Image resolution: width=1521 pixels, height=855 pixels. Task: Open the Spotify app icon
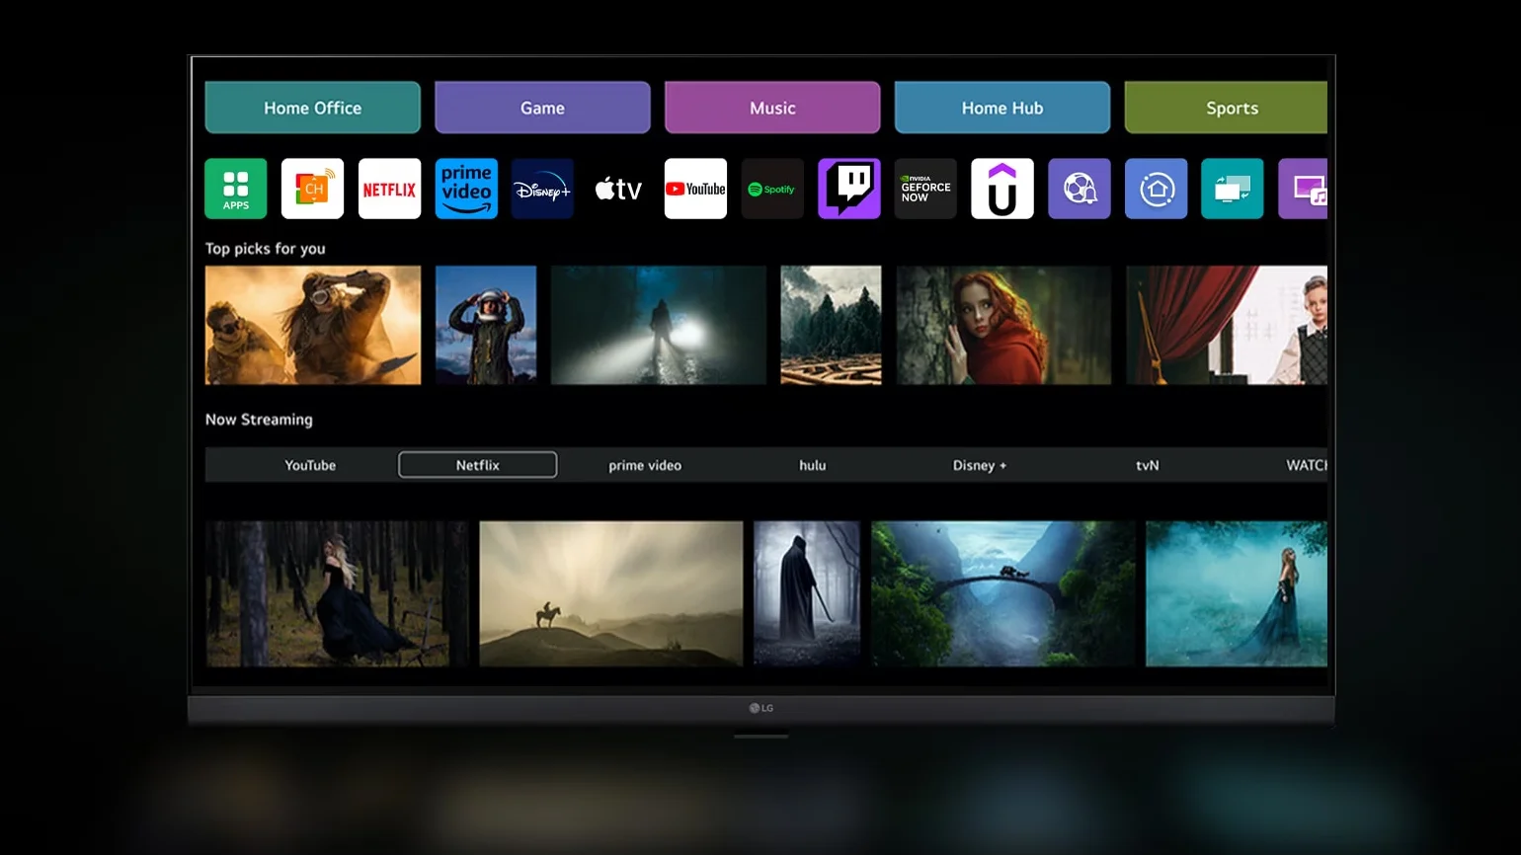[x=772, y=189]
